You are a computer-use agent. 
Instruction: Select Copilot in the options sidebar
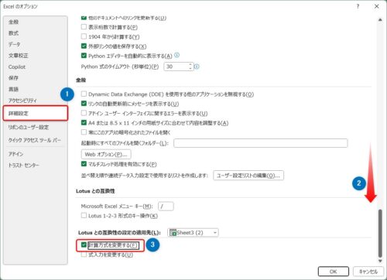point(17,67)
